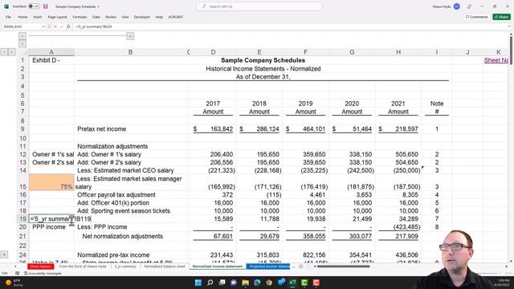Click the horizontal scrollbar thumb
Image resolution: width=514 pixels, height=289 pixels.
[343, 267]
